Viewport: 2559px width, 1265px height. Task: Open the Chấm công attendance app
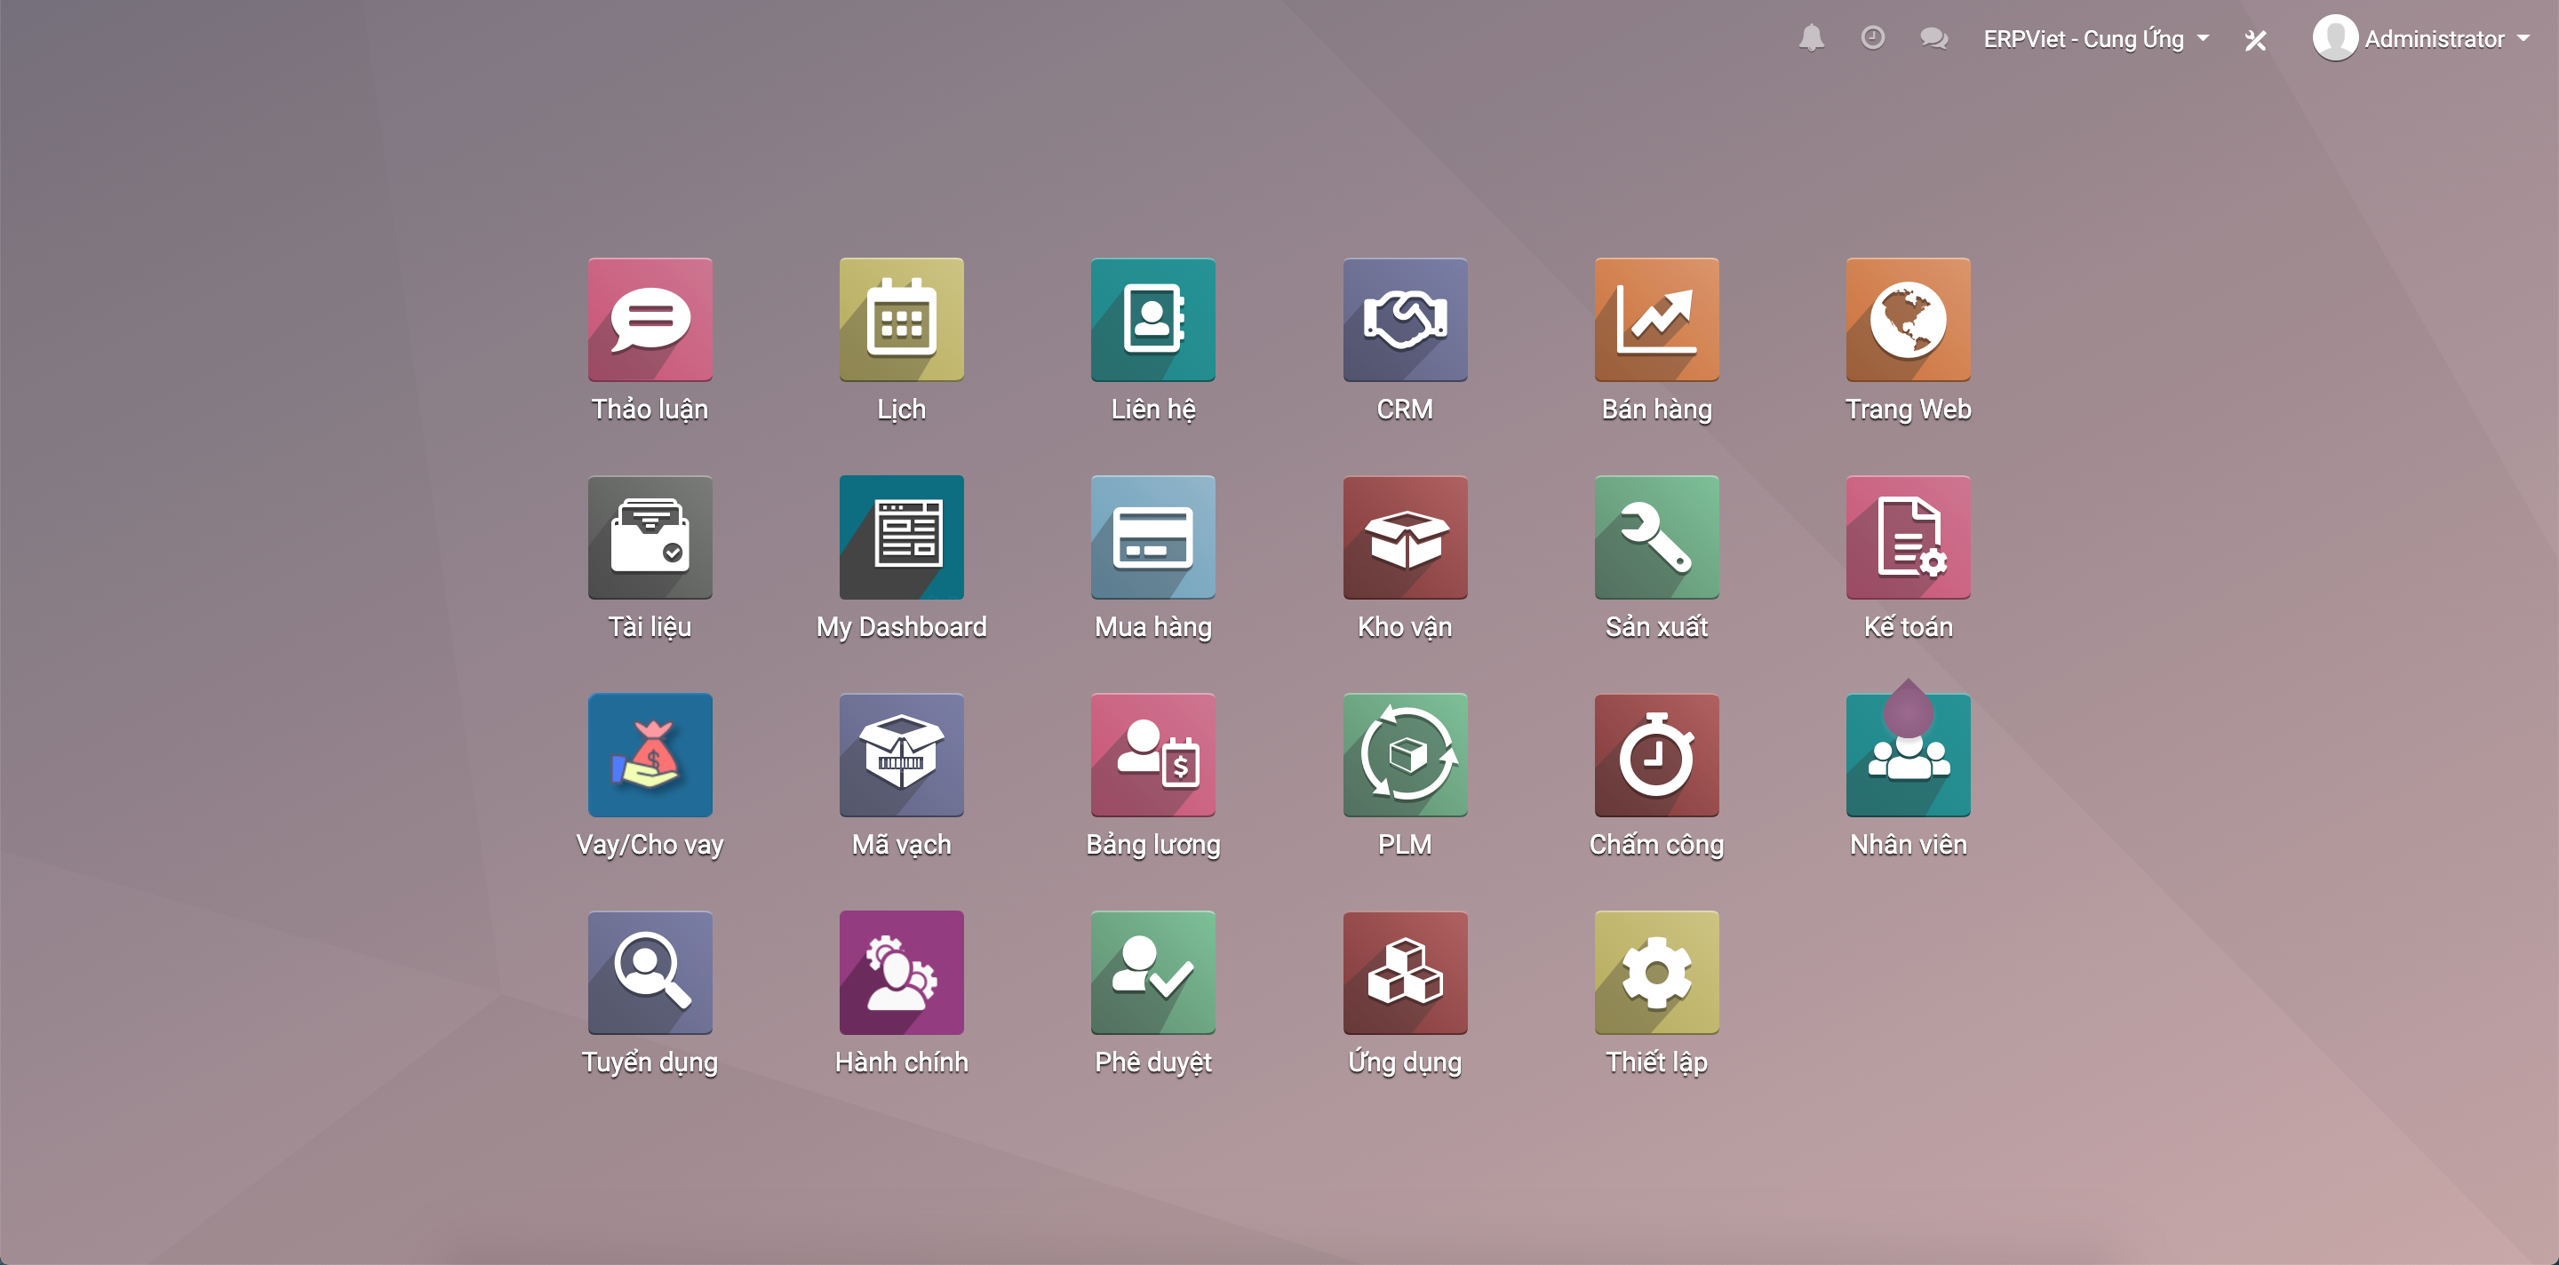pyautogui.click(x=1656, y=754)
